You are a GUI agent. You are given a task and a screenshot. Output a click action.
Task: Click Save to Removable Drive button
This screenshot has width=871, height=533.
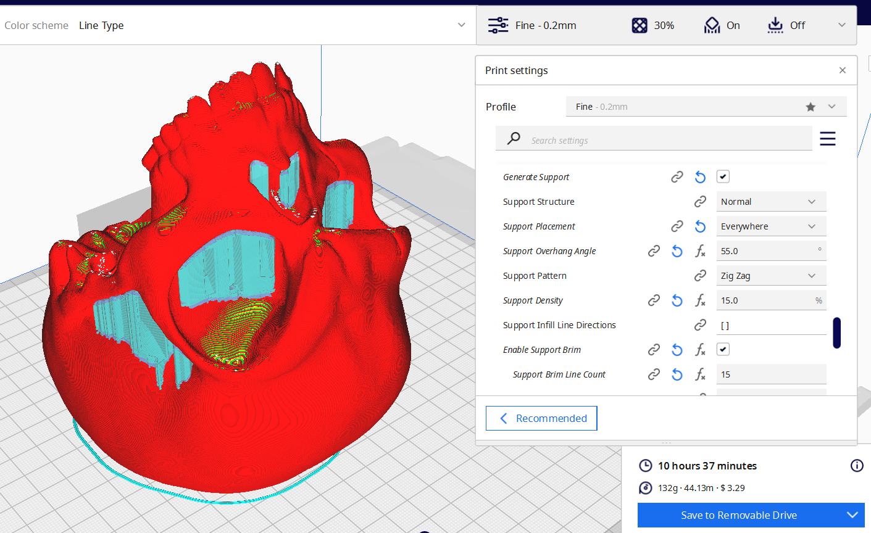pyautogui.click(x=739, y=515)
